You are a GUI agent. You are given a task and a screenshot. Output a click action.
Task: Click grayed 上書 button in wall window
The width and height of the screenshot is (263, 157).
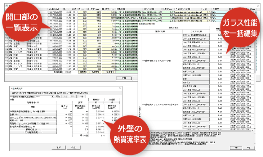[66, 97]
